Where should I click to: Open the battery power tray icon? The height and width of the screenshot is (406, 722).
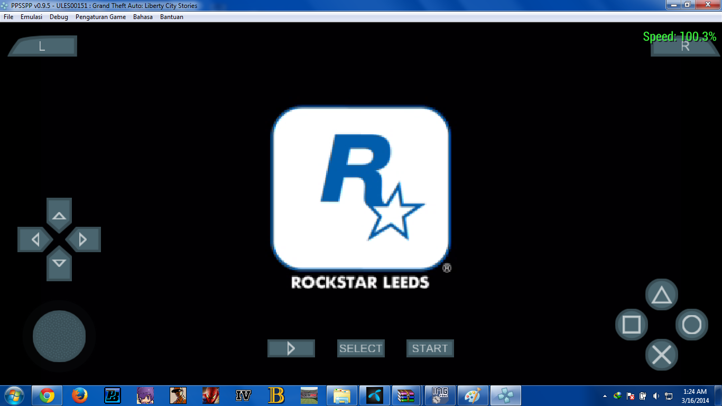643,396
